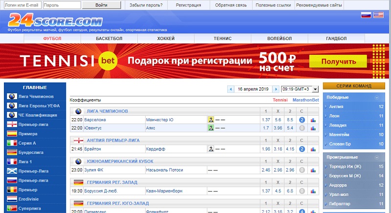Open the GMT+3 timezone dropdown
391x213 pixels.
click(x=300, y=89)
